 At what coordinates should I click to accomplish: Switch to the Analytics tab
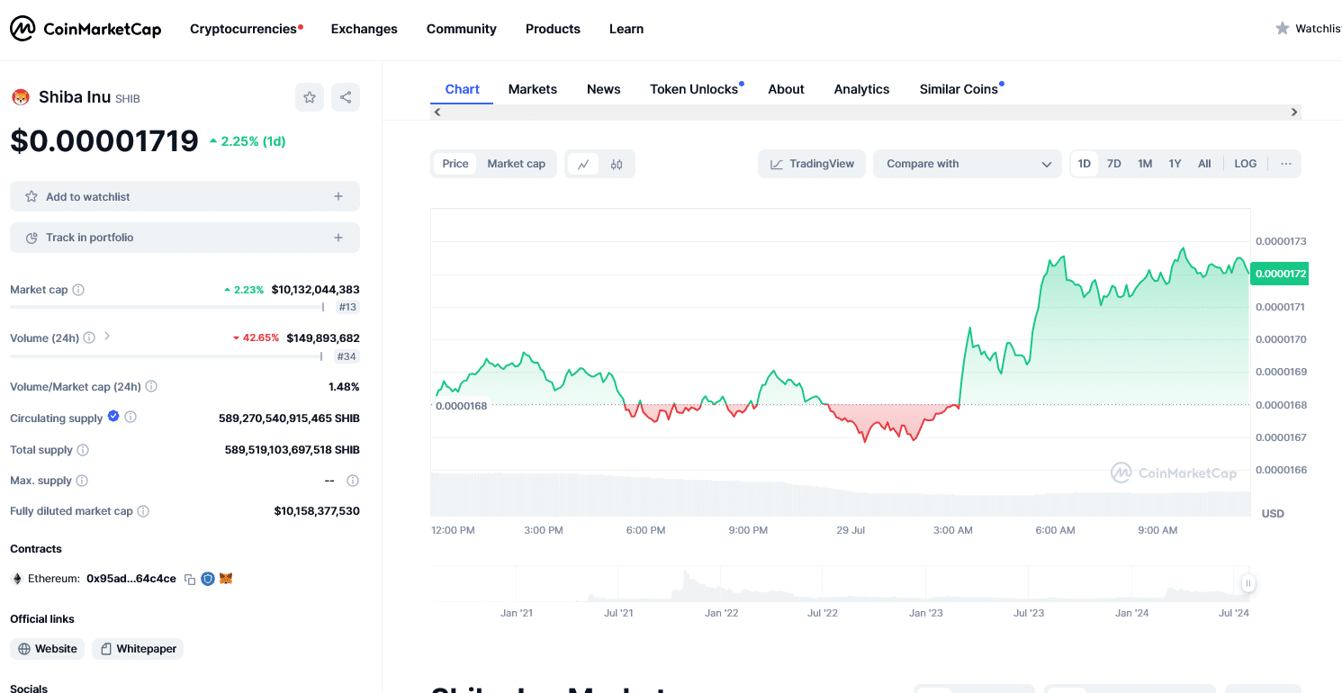[x=861, y=89]
